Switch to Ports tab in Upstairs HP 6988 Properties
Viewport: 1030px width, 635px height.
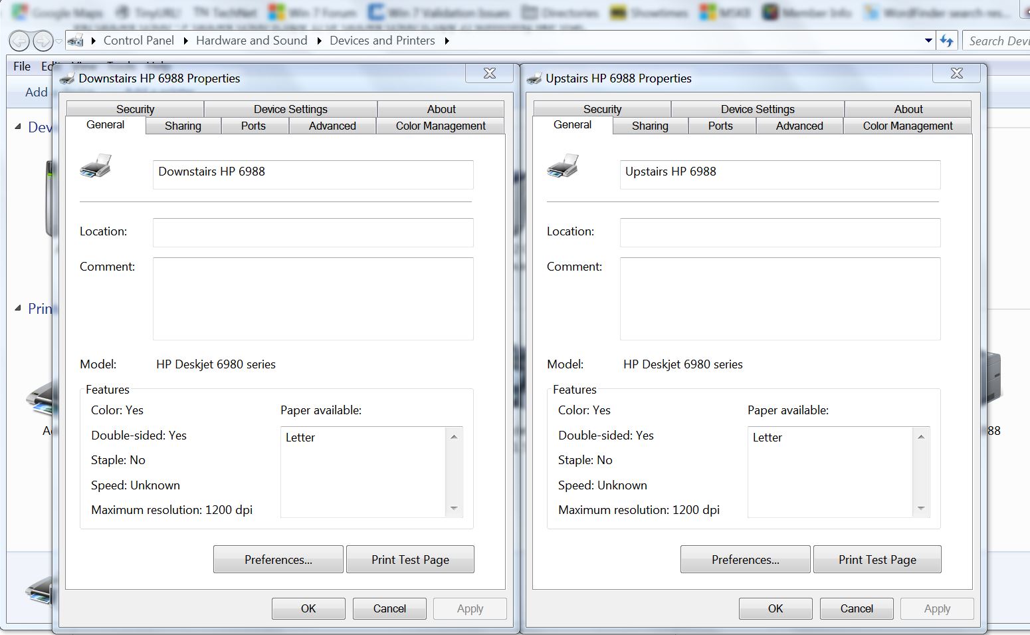click(720, 126)
